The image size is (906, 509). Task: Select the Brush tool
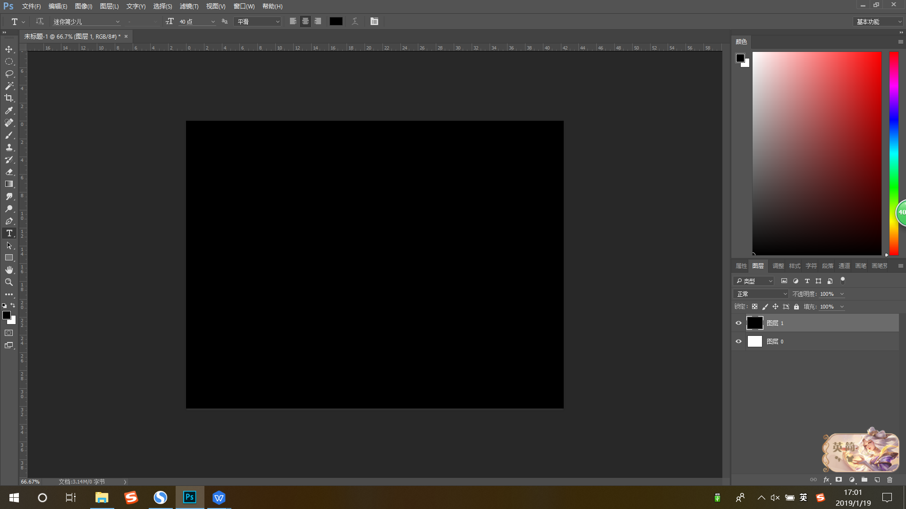[x=9, y=135]
